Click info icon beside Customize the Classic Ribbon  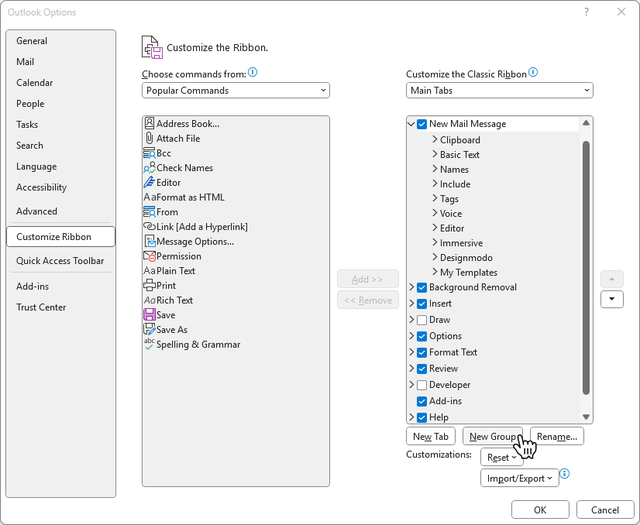533,73
